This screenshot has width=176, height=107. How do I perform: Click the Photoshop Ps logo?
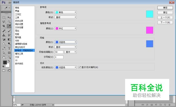click(x=4, y=2)
